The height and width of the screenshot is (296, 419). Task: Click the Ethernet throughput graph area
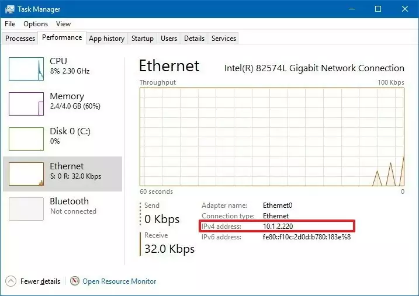272,137
